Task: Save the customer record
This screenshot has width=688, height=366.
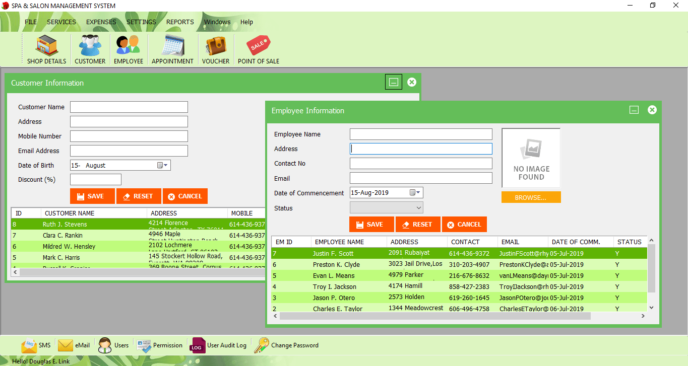Action: (92, 196)
